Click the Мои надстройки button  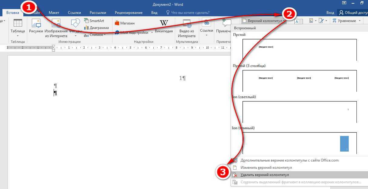(132, 33)
